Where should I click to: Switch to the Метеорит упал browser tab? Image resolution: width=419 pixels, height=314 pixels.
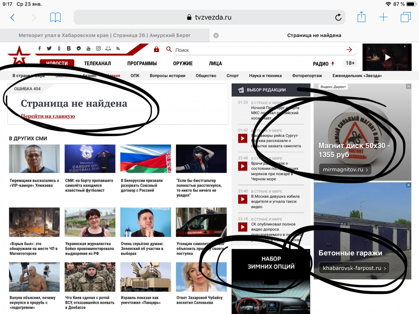[105, 35]
